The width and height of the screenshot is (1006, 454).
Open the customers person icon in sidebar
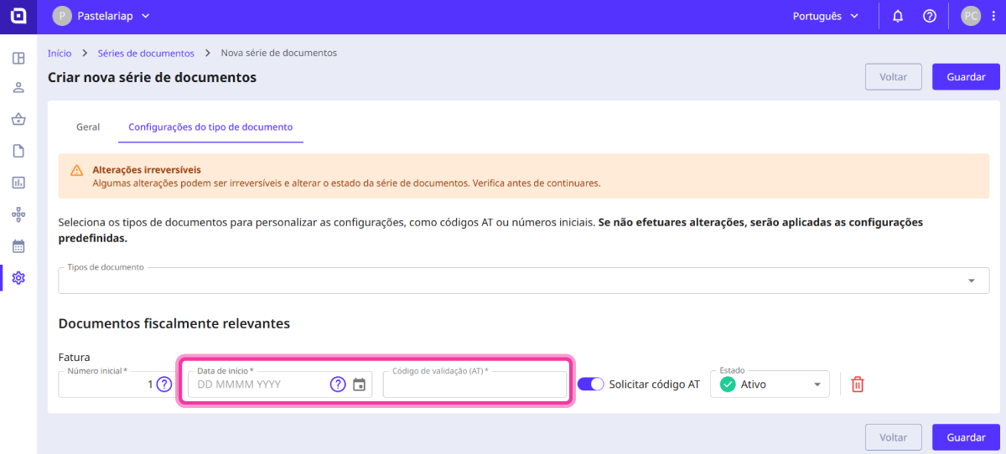coord(18,88)
